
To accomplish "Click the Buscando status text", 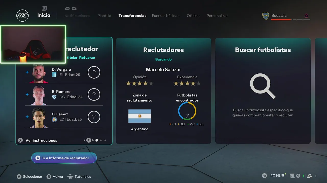I will coord(163,59).
